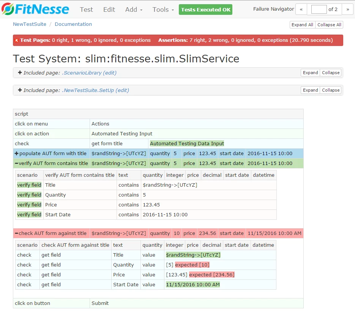Click Collapse button for ScenarioLibrary include

[x=331, y=73]
